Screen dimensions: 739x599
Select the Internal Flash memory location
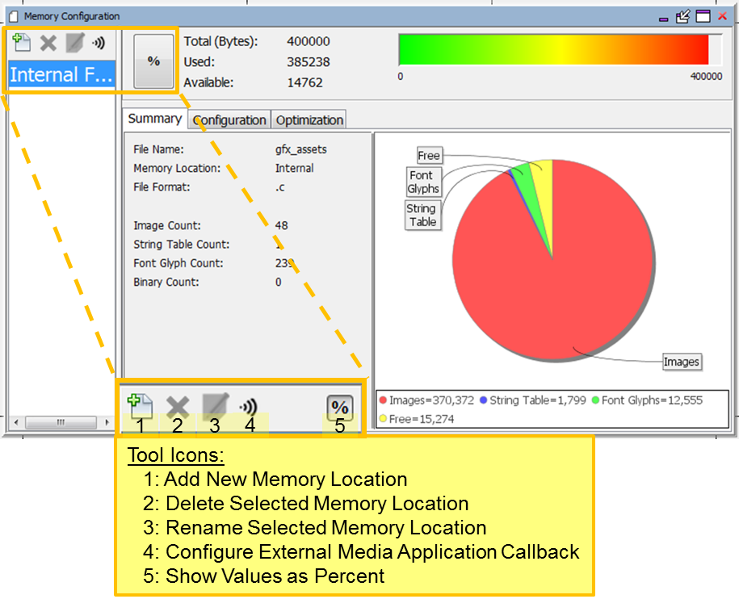[61, 74]
